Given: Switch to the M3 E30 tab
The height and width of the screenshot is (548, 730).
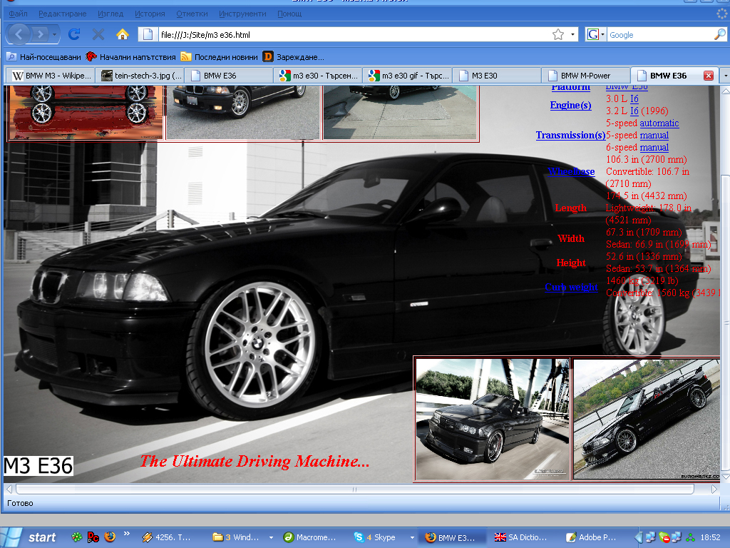Looking at the screenshot, I should click(x=496, y=76).
